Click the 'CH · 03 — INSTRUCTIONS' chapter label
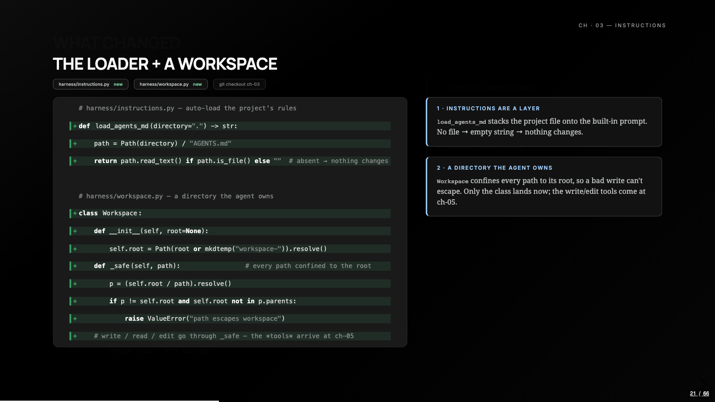This screenshot has height=402, width=715. click(x=622, y=25)
